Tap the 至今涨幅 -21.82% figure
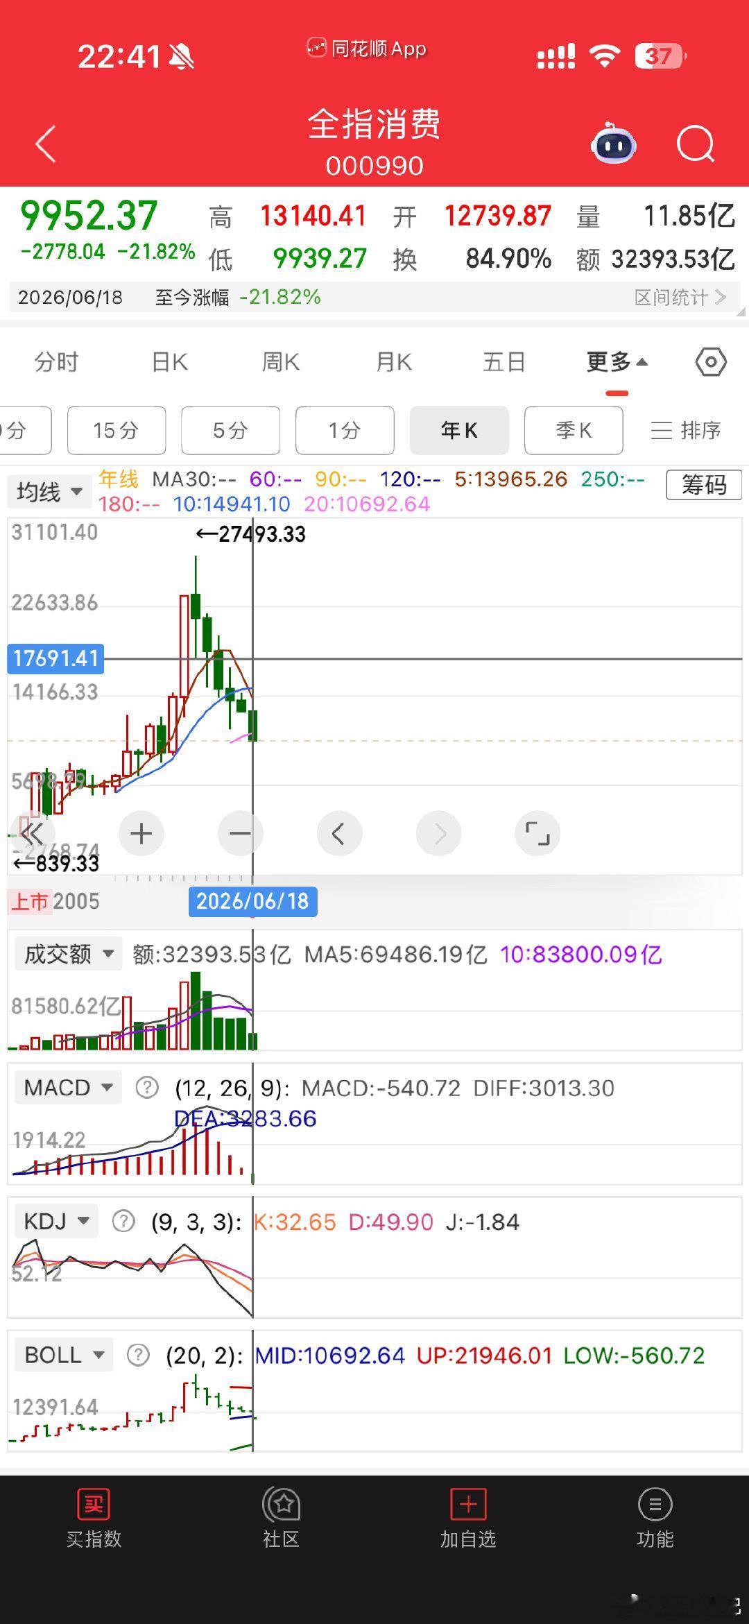Viewport: 749px width, 1624px height. (x=280, y=298)
